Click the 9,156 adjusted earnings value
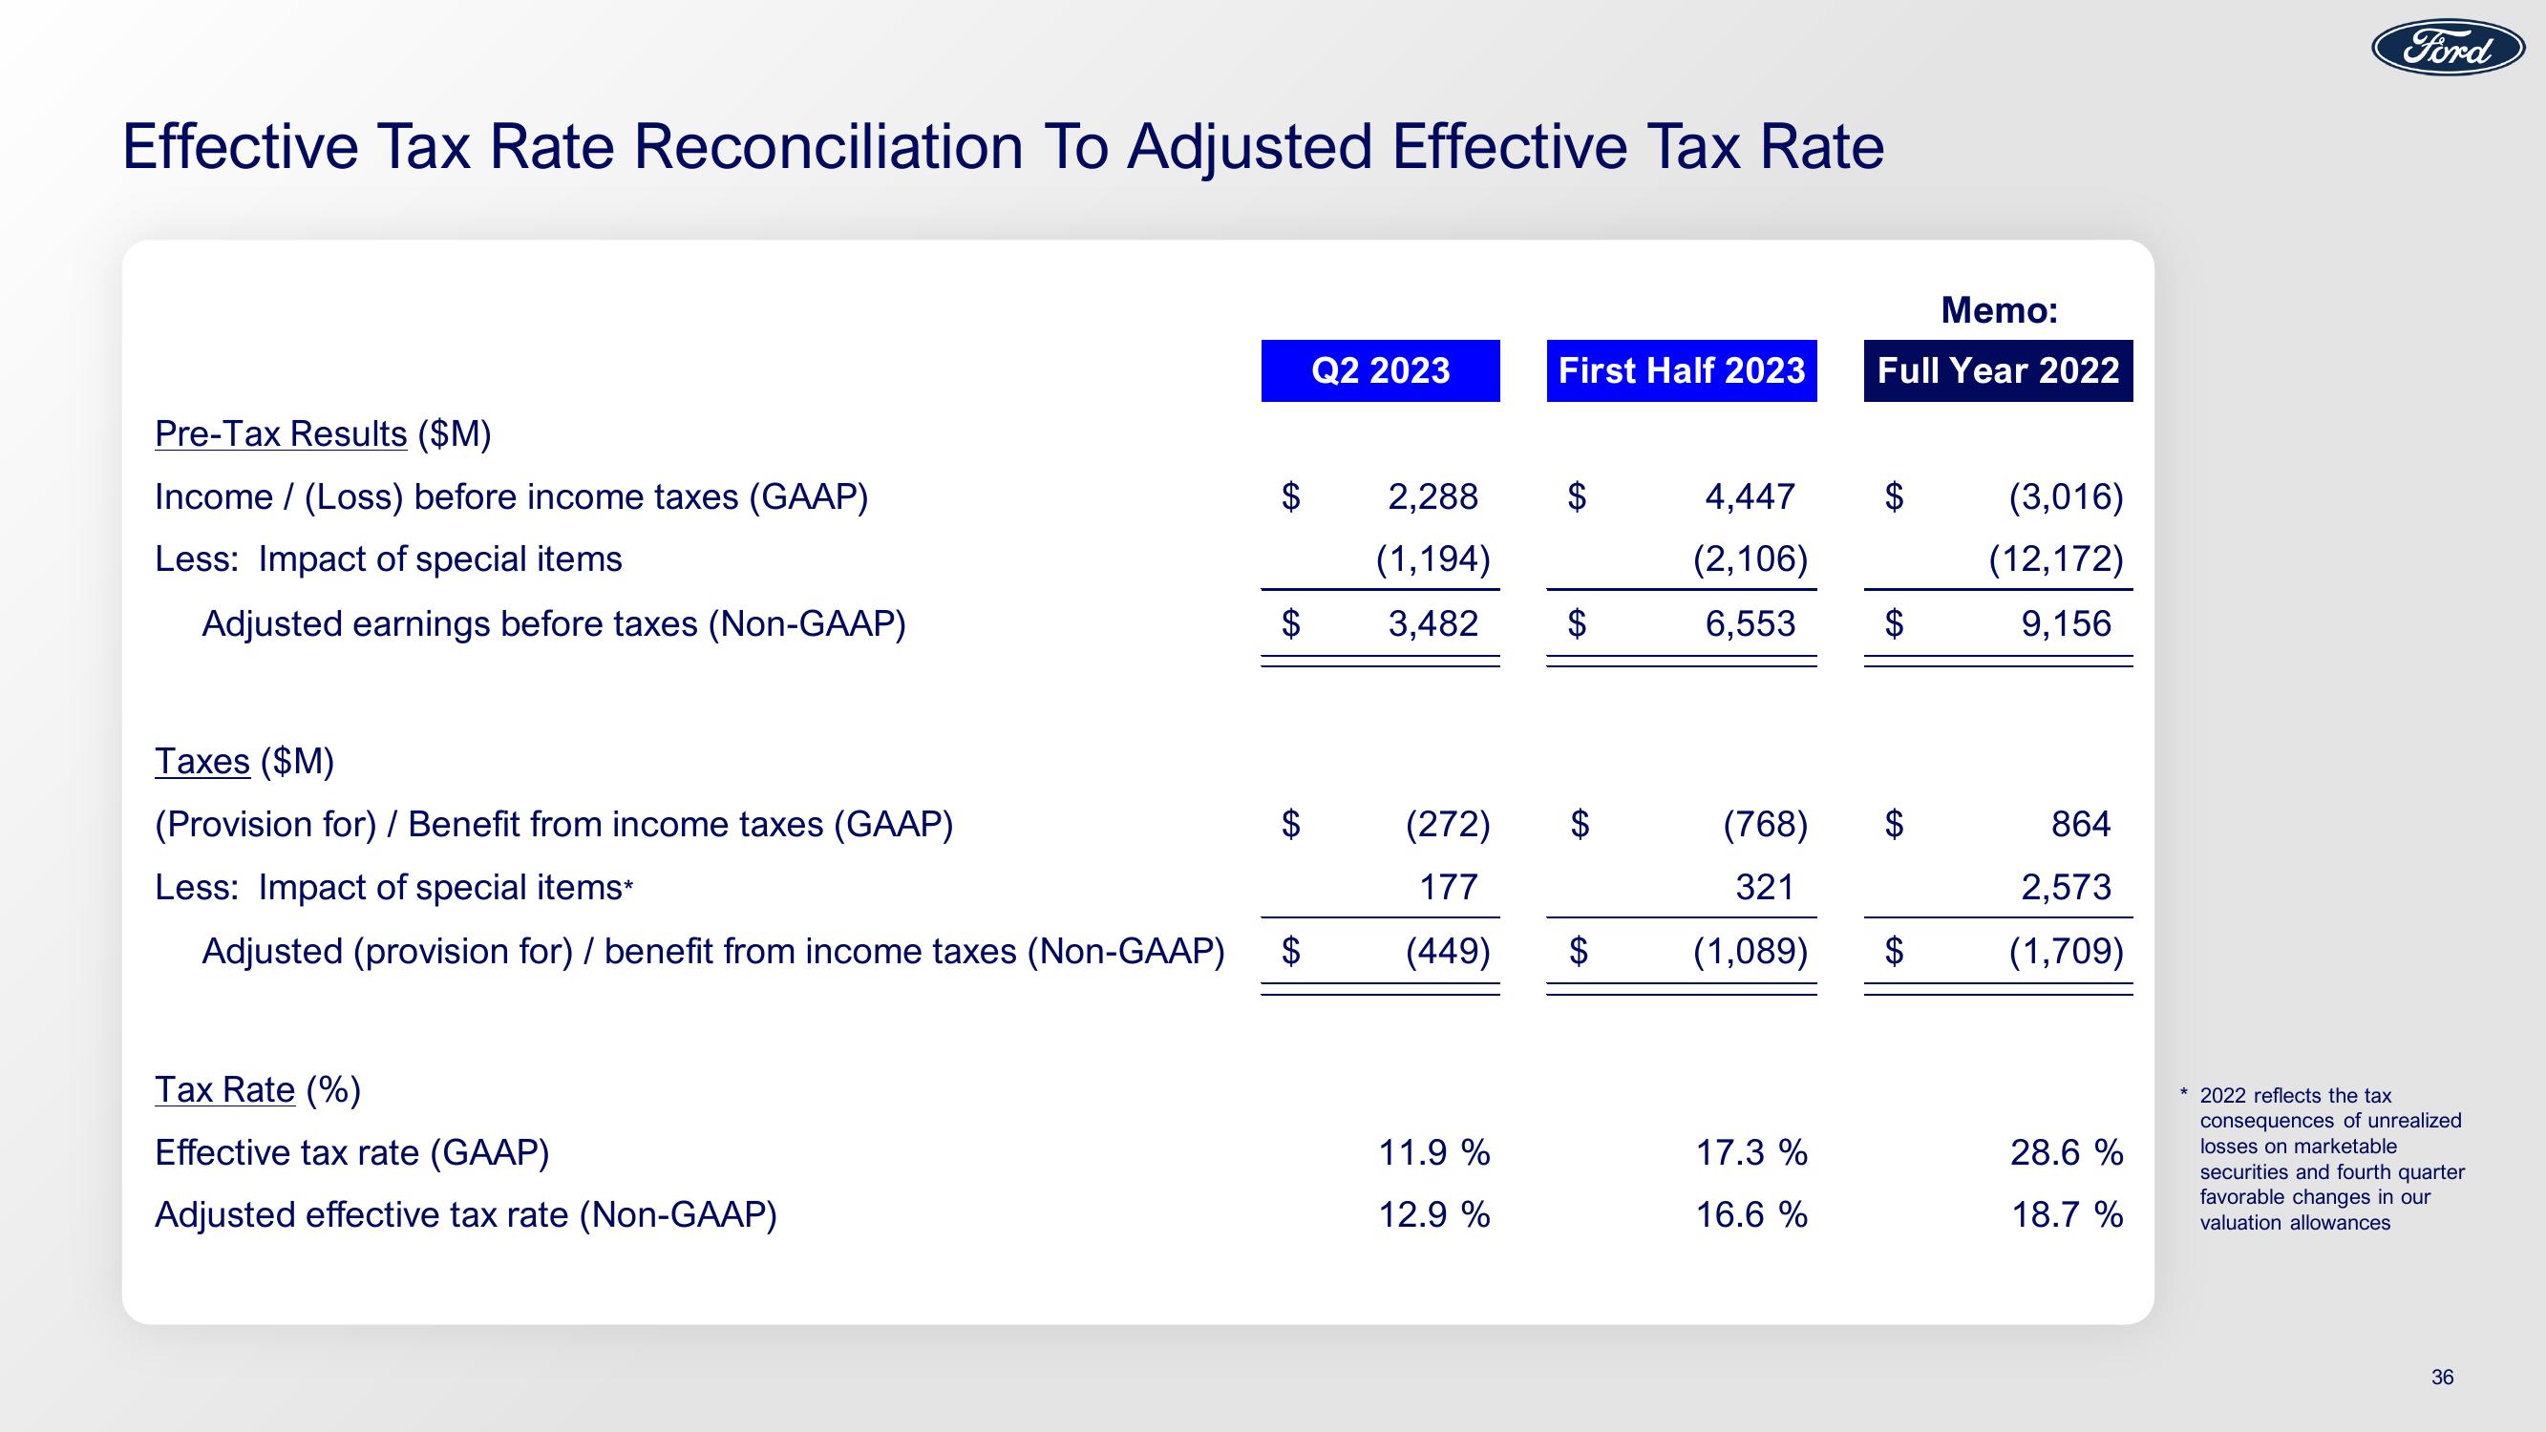The image size is (2546, 1432). tap(2067, 623)
